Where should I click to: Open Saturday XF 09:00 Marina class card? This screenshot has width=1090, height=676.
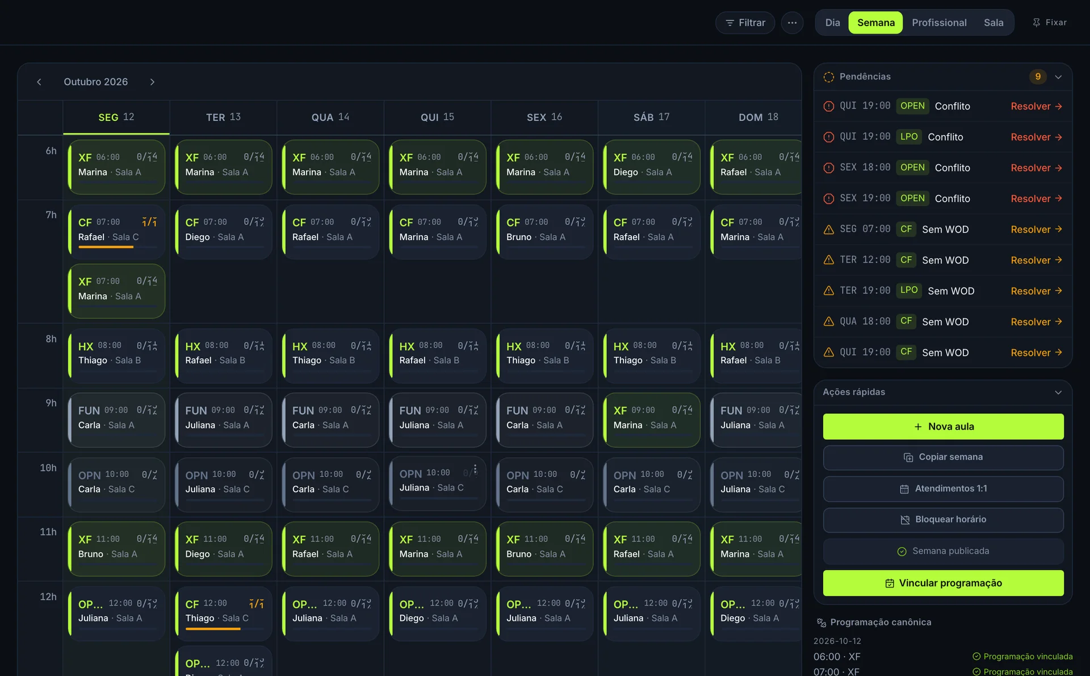click(x=652, y=420)
